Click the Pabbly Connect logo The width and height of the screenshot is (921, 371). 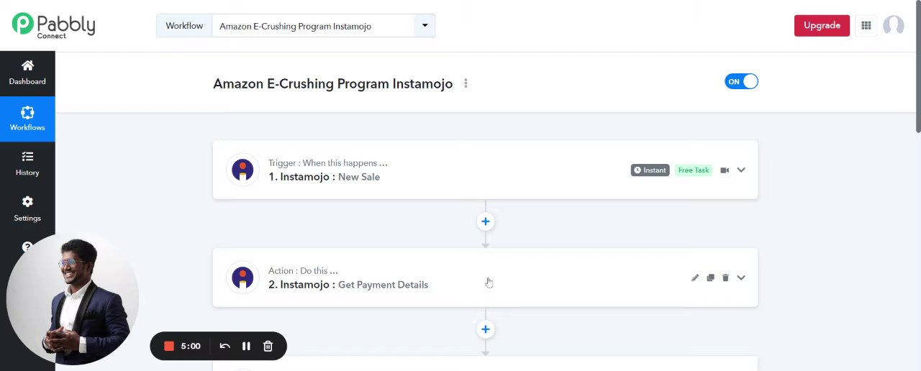[54, 25]
